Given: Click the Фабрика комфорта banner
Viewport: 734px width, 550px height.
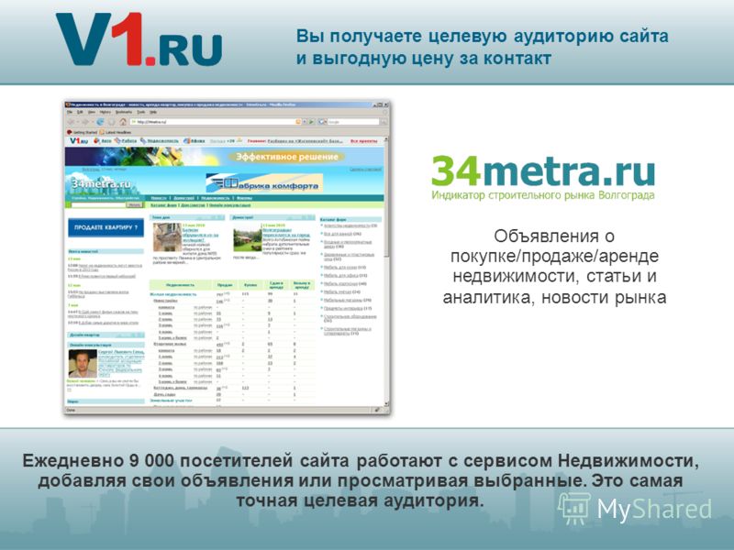Looking at the screenshot, I should click(264, 182).
